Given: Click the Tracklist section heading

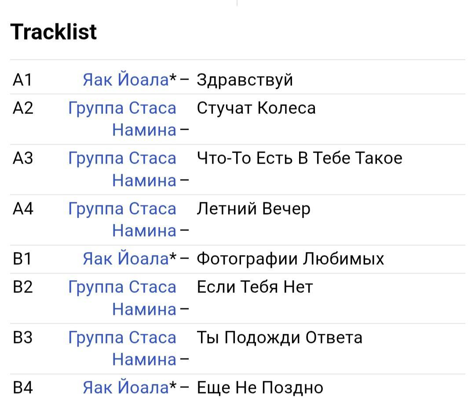Looking at the screenshot, I should tap(53, 32).
